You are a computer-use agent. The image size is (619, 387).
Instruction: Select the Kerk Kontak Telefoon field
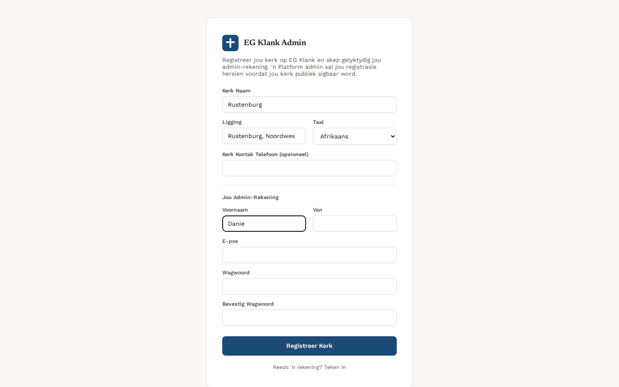click(309, 168)
